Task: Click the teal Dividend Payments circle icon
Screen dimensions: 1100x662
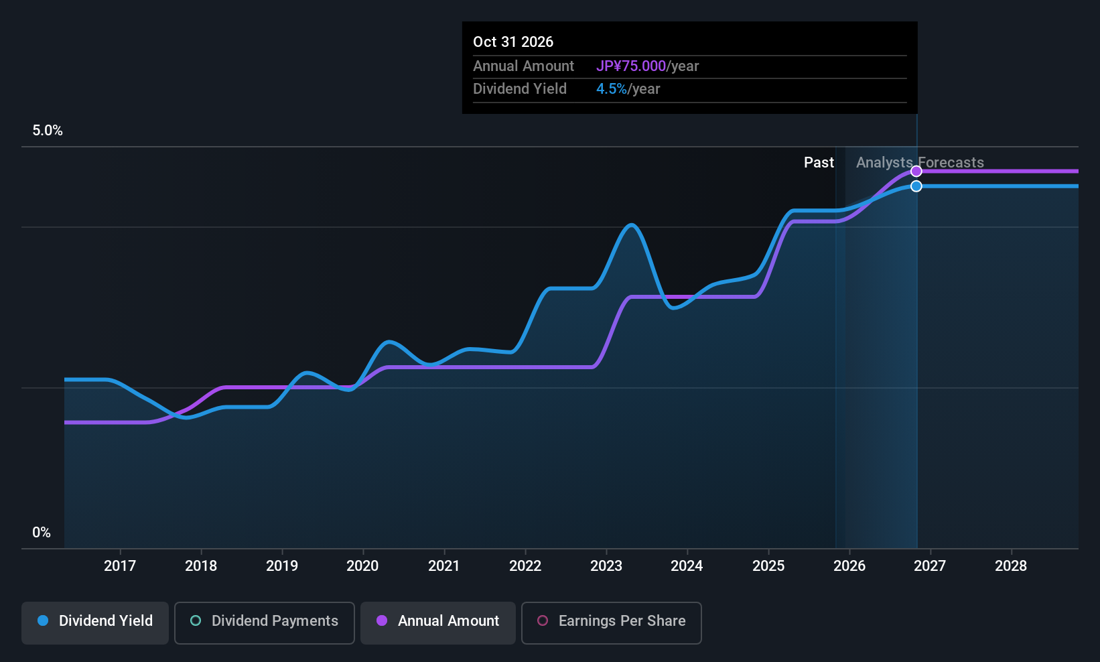Action: [195, 621]
